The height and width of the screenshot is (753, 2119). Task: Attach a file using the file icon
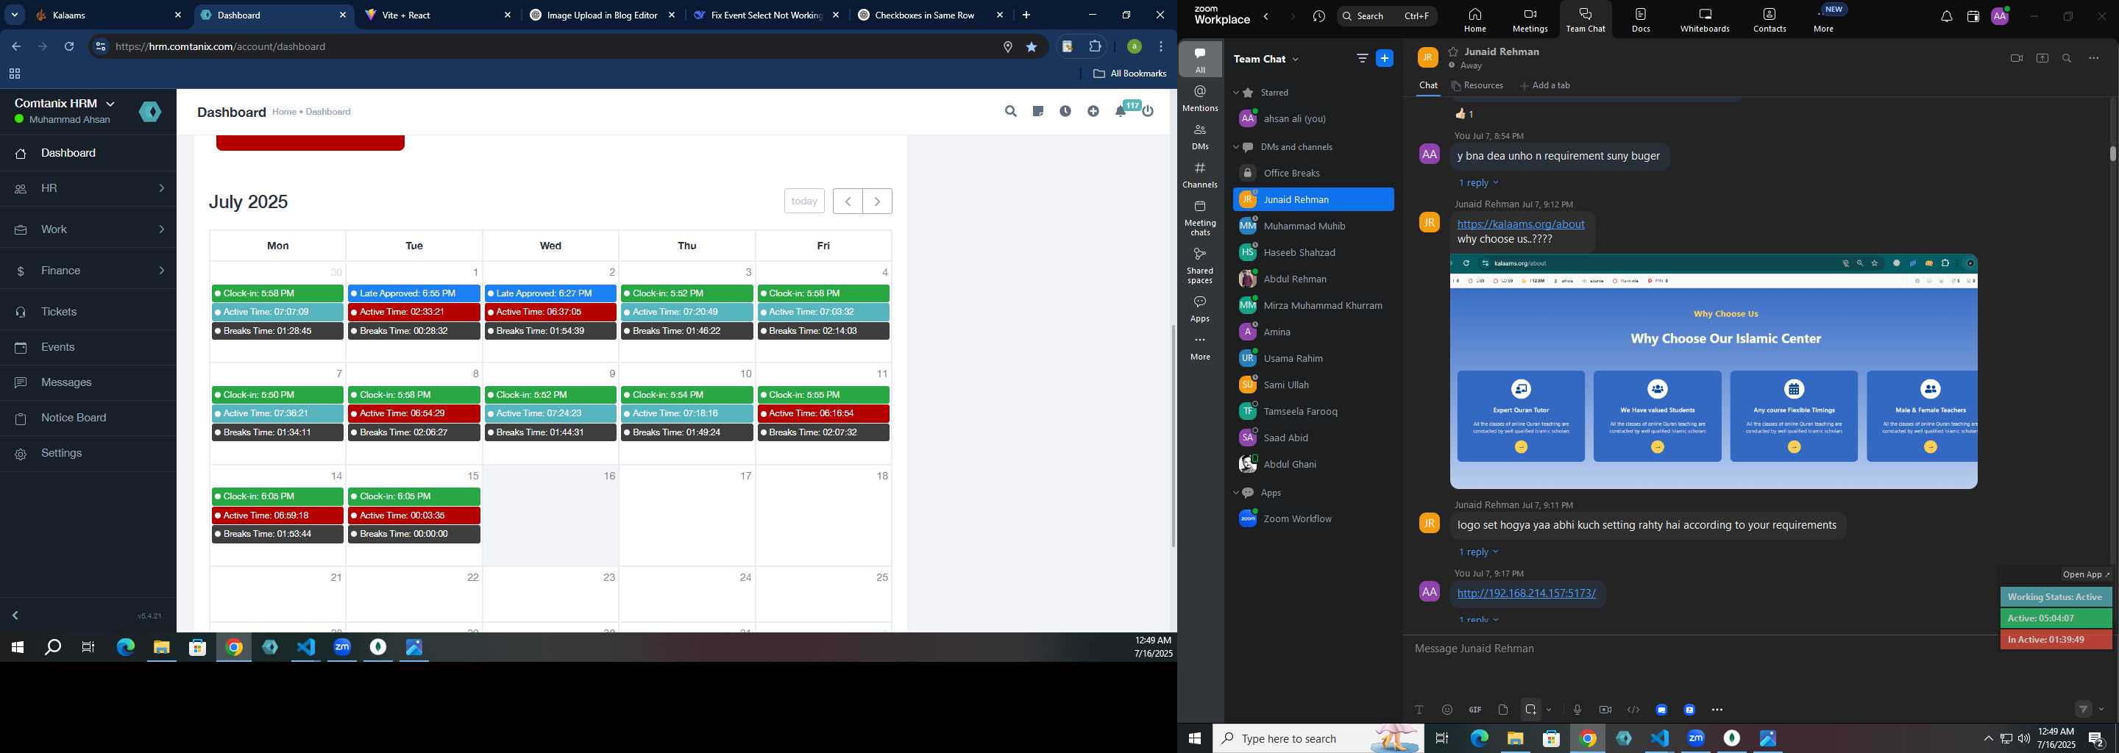pos(1503,710)
